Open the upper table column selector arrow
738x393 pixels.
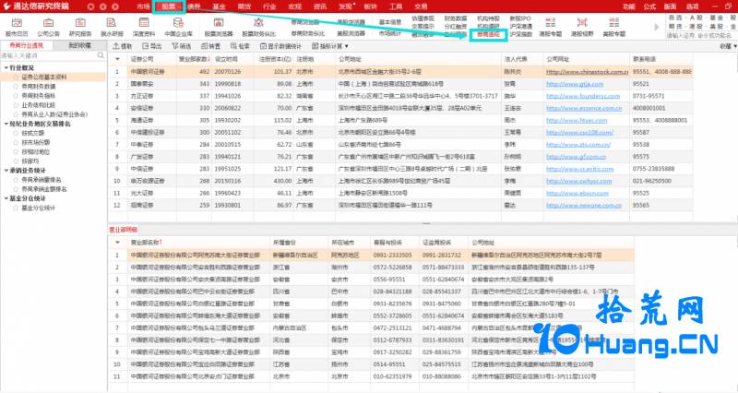pos(118,59)
